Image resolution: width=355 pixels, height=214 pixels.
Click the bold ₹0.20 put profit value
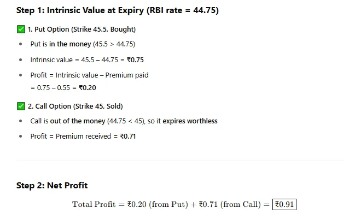coord(88,88)
